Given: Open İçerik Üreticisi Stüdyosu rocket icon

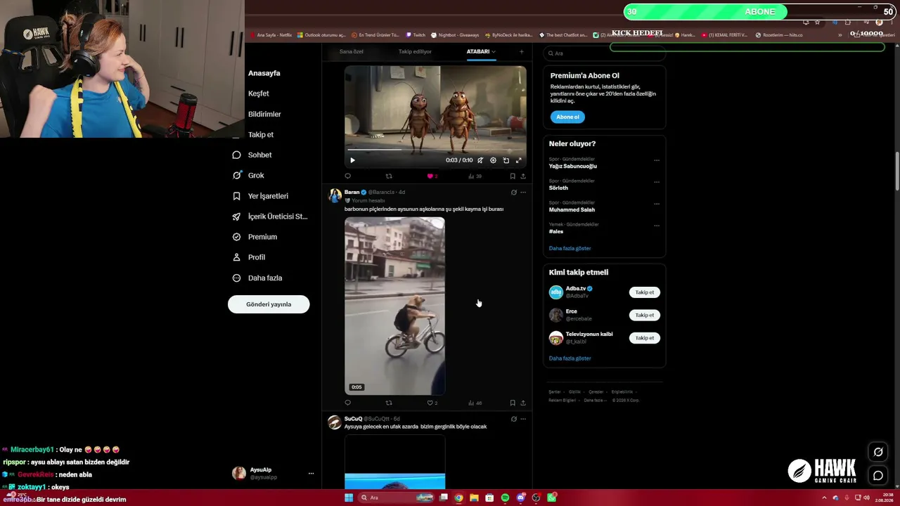Looking at the screenshot, I should [x=236, y=216].
